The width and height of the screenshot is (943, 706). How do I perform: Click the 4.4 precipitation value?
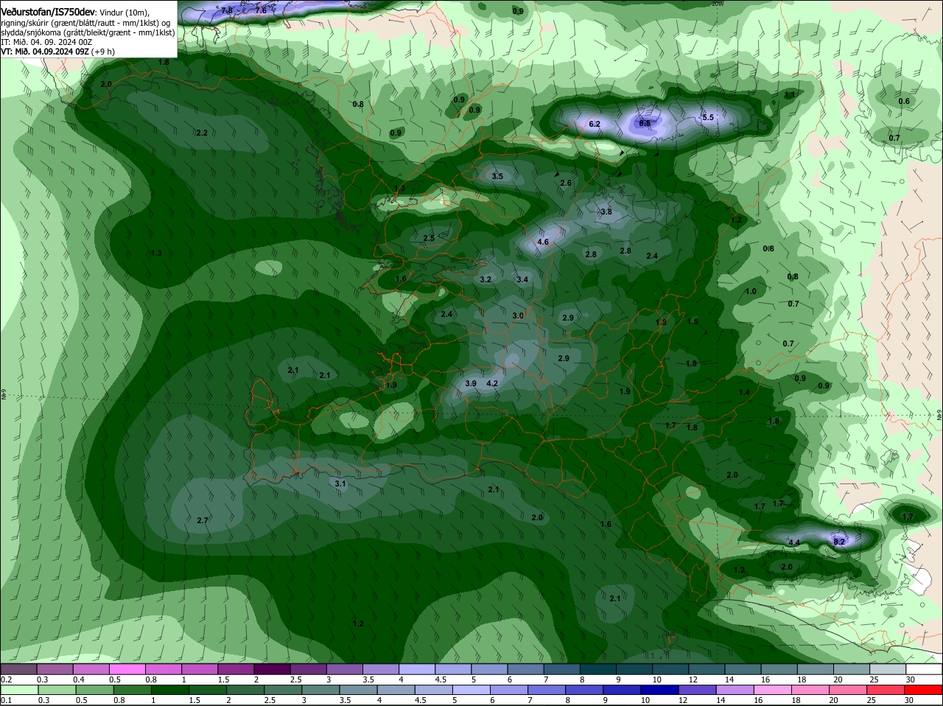click(794, 542)
